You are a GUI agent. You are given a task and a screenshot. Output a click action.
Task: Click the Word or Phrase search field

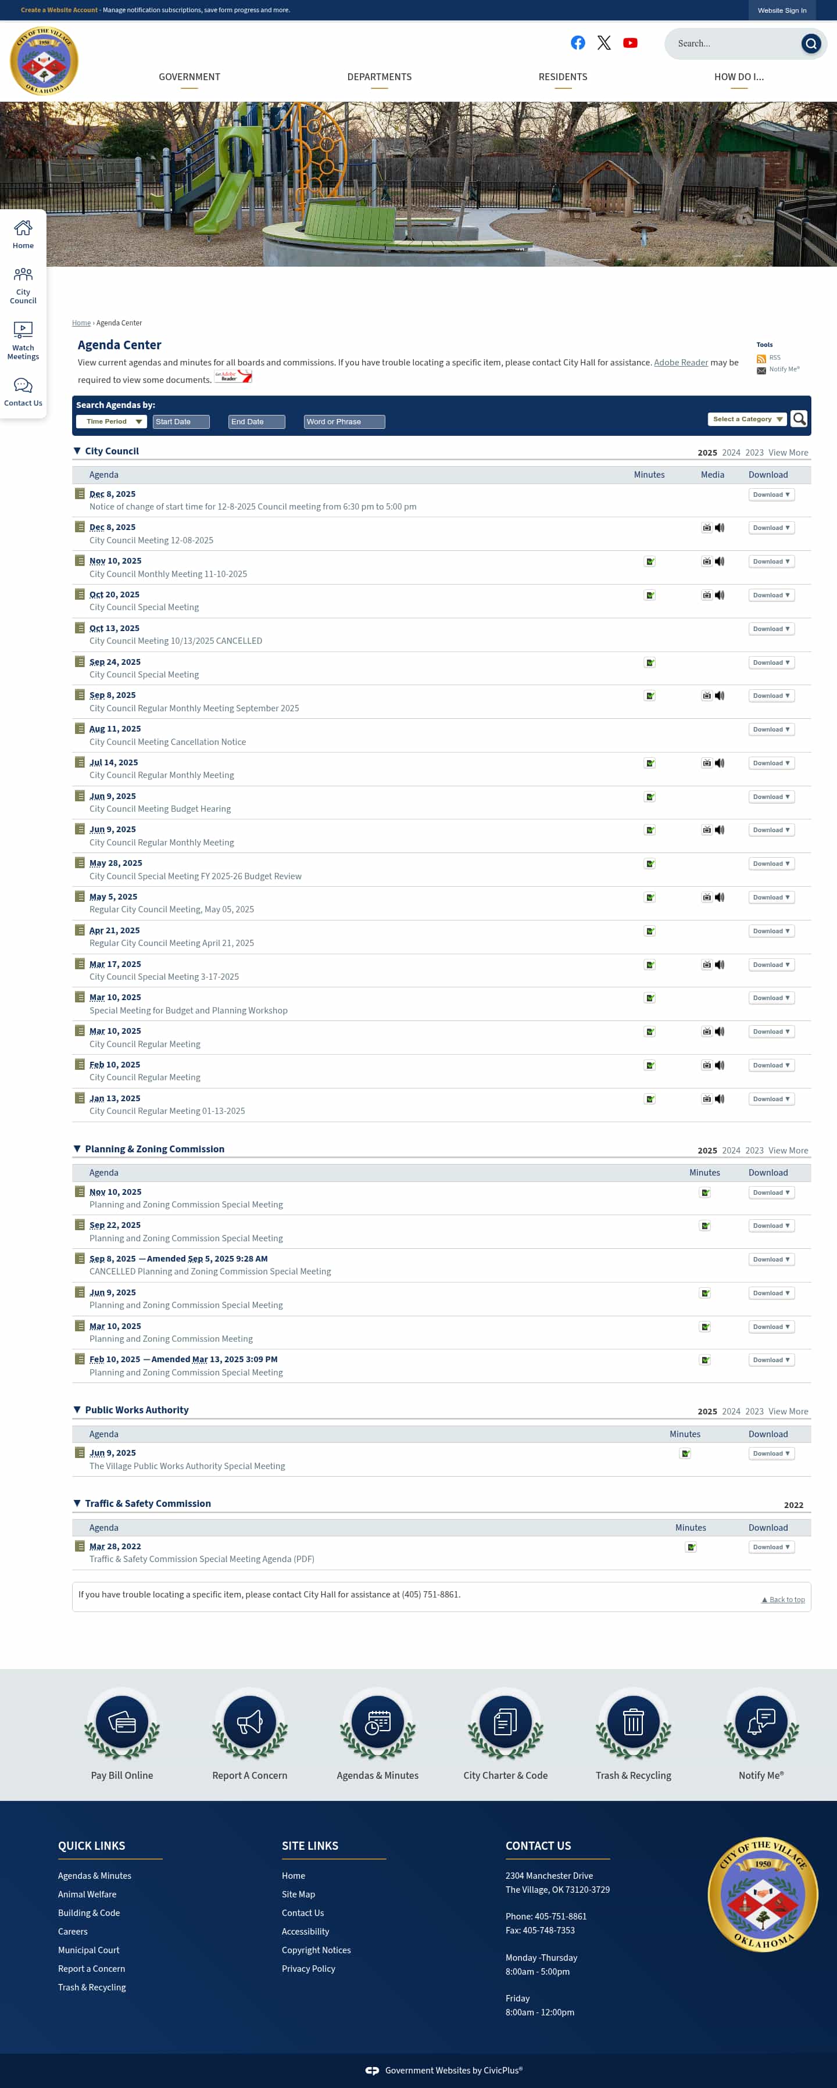[344, 421]
